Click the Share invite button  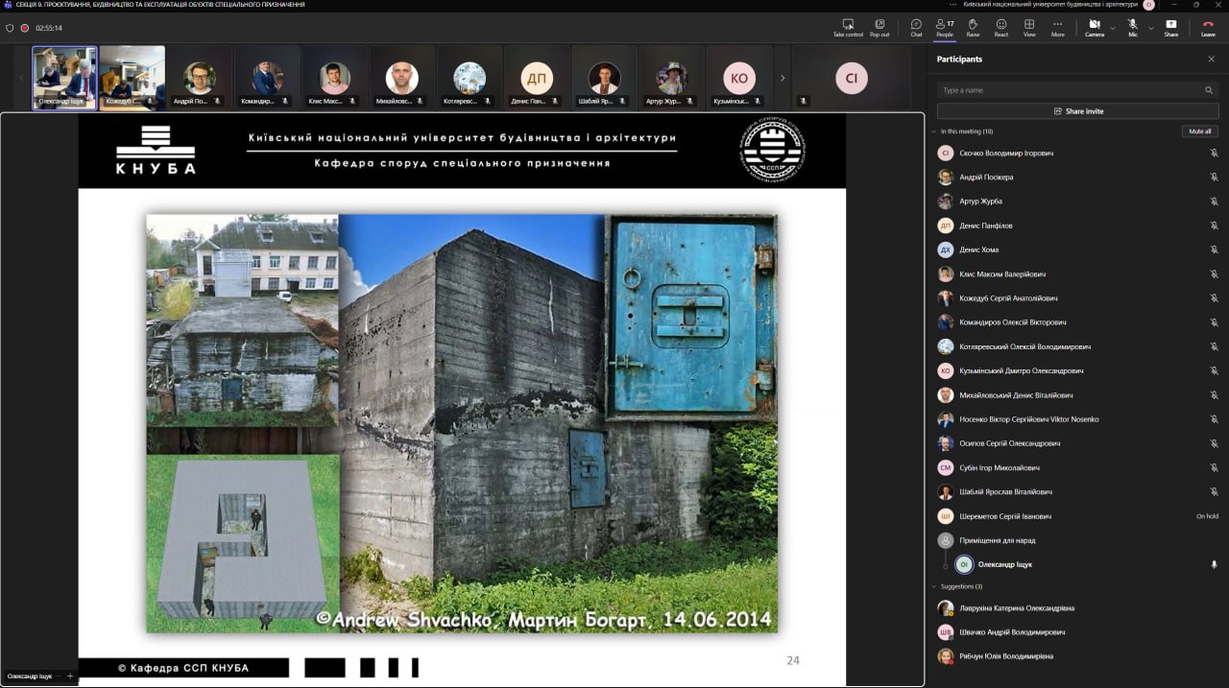[1077, 111]
